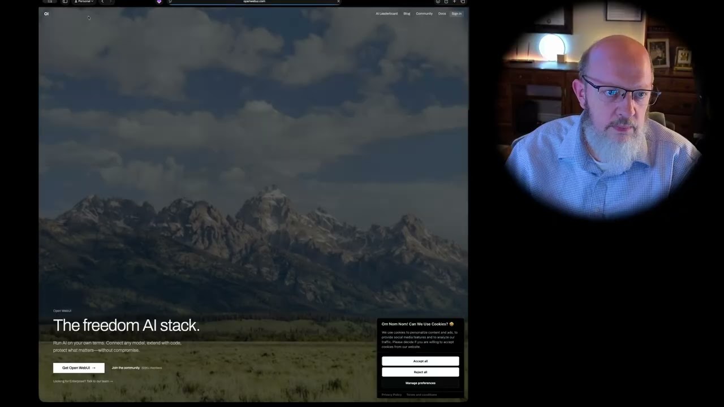Click the Get Open WebUI button
This screenshot has width=724, height=407.
pos(79,368)
